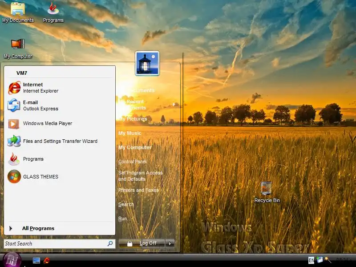The image size is (356, 267).
Task: Open Control Panel
Action: coord(133,162)
